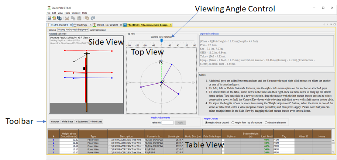Click the Value (m) input field
The height and width of the screenshot is (160, 337).
pyautogui.click(x=168, y=123)
